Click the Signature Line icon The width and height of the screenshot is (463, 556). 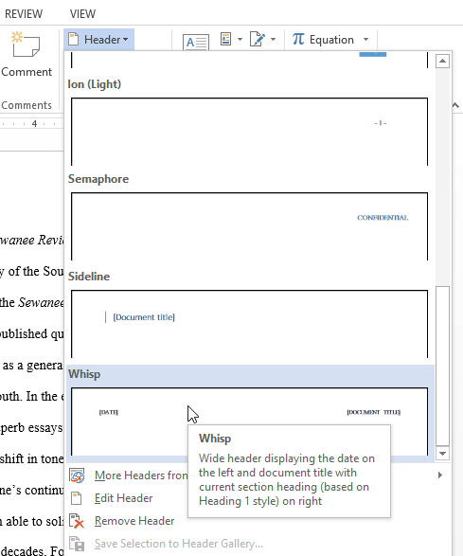pos(257,39)
